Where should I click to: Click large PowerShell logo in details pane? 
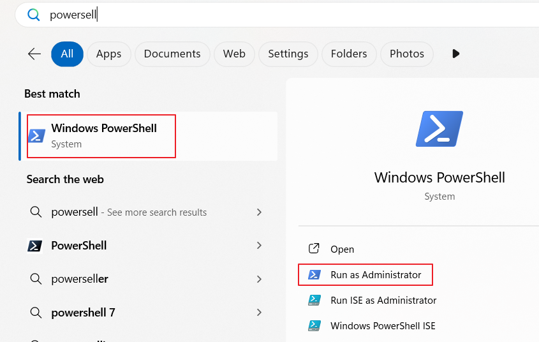439,129
